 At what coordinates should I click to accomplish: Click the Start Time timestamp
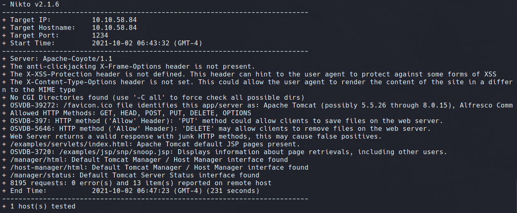coord(147,43)
